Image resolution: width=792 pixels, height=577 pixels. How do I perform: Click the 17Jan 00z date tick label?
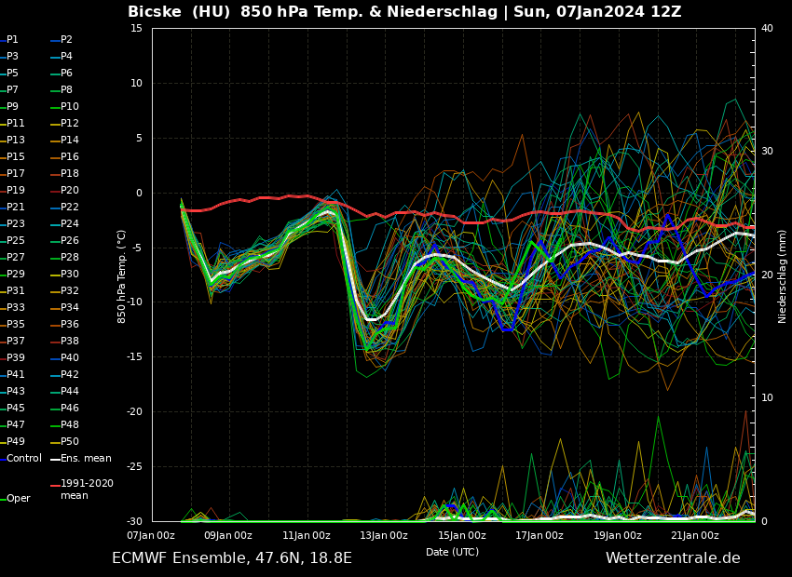pyautogui.click(x=539, y=535)
